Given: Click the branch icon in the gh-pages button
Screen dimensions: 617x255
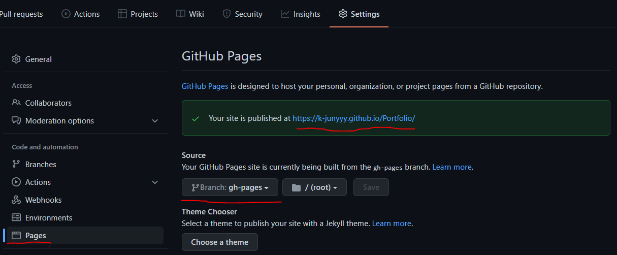Looking at the screenshot, I should 195,187.
